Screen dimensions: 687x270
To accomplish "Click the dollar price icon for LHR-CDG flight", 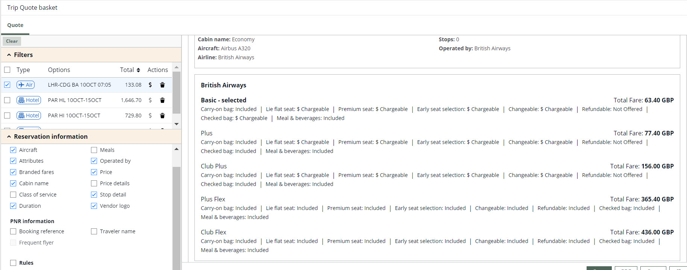I will click(x=150, y=85).
